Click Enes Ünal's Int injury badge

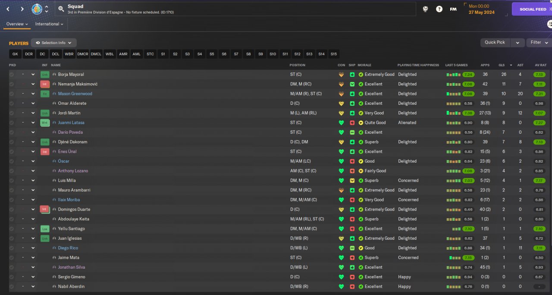(x=44, y=152)
